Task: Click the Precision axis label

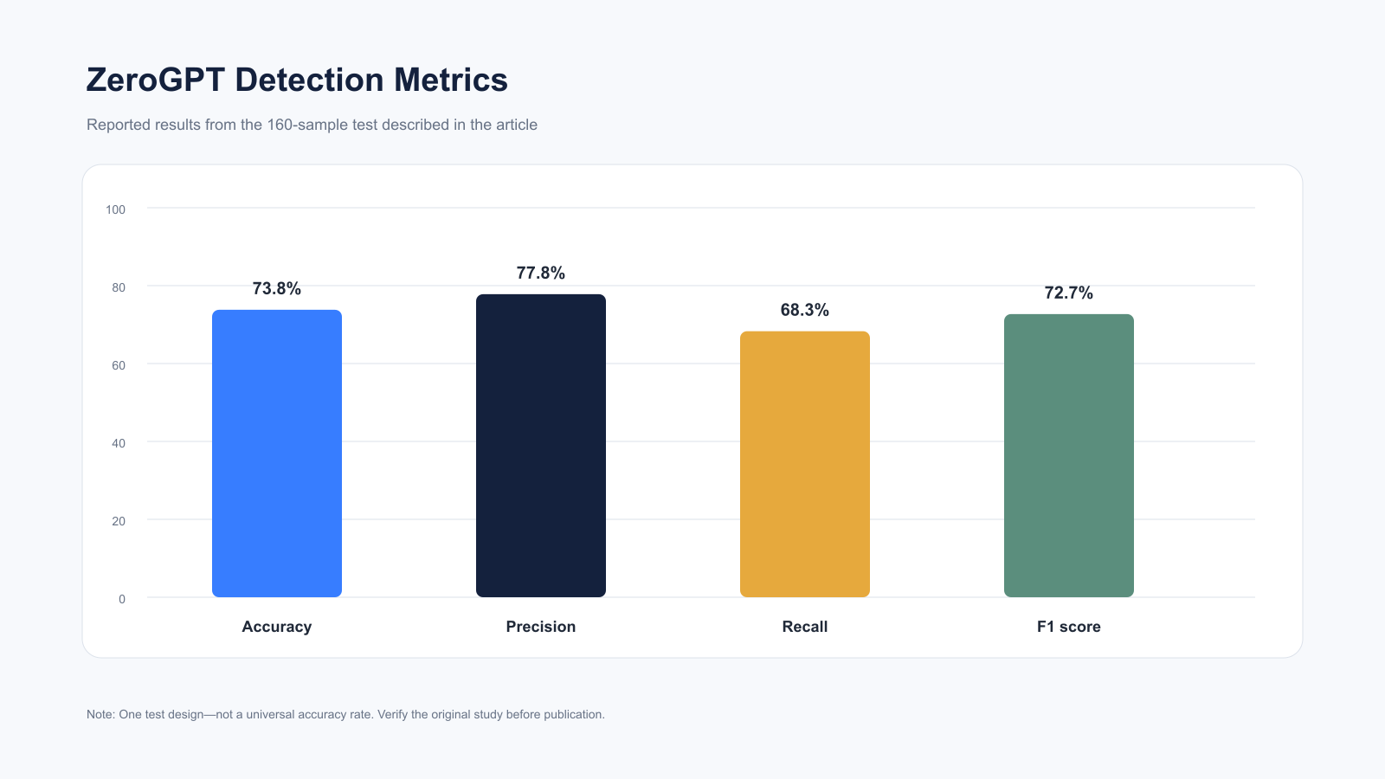Action: (x=541, y=627)
